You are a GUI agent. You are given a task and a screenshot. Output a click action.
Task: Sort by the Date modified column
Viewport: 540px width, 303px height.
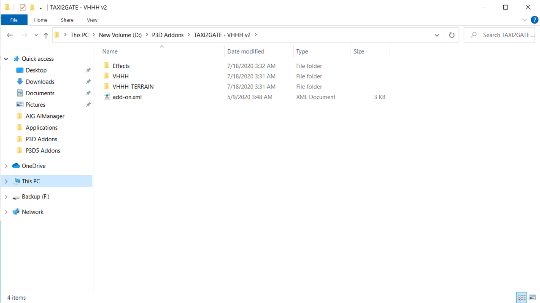tap(246, 51)
